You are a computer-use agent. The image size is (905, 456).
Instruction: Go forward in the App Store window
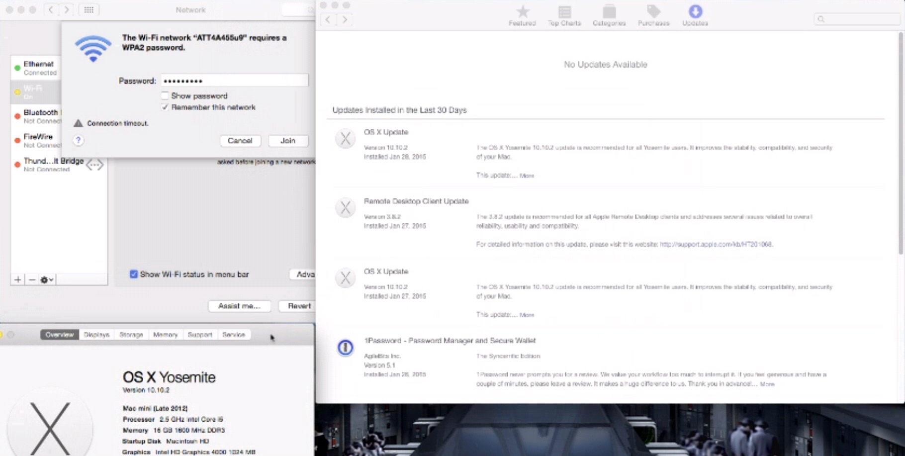click(345, 19)
